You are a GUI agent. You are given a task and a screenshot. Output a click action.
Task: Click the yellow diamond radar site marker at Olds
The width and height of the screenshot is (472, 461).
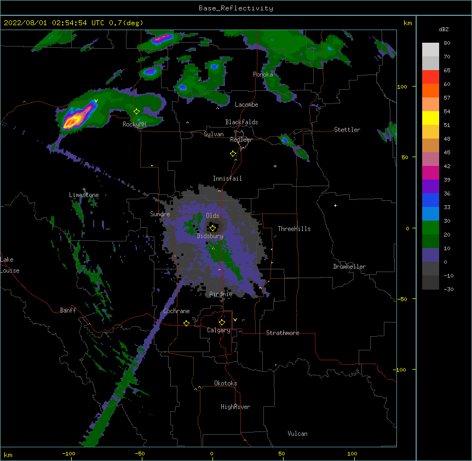[212, 228]
